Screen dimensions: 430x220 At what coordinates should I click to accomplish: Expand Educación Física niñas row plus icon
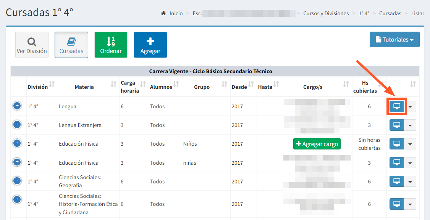(x=17, y=162)
